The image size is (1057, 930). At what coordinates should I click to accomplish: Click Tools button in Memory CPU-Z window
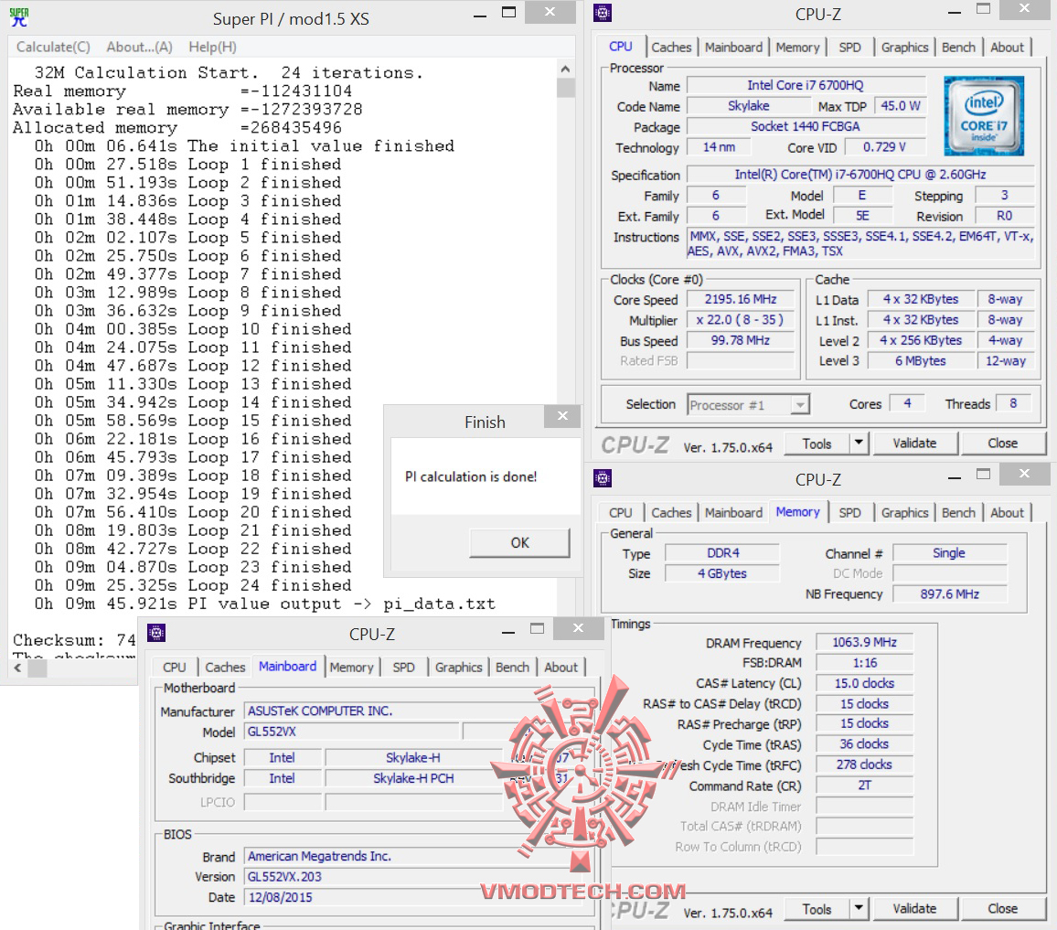click(817, 909)
